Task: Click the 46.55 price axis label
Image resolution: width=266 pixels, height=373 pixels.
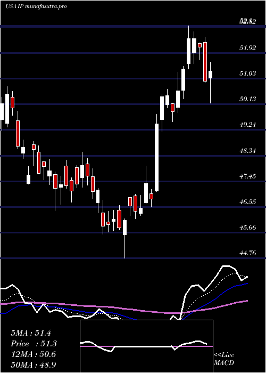Action: [248, 202]
